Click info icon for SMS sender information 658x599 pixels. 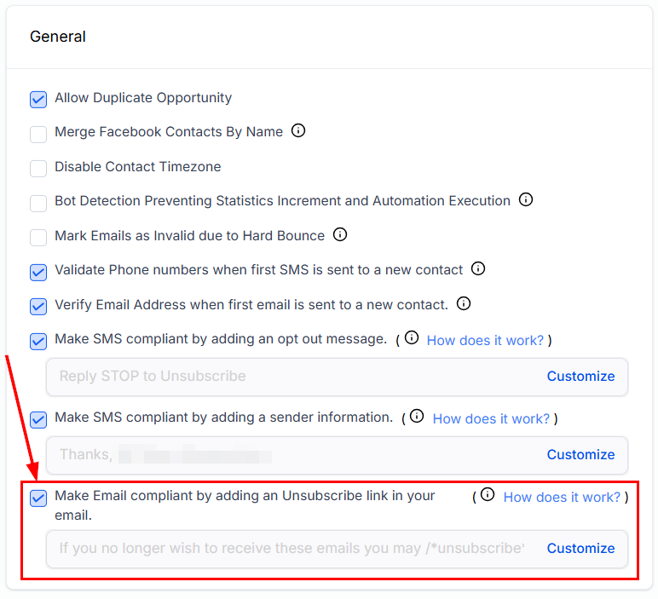[417, 417]
